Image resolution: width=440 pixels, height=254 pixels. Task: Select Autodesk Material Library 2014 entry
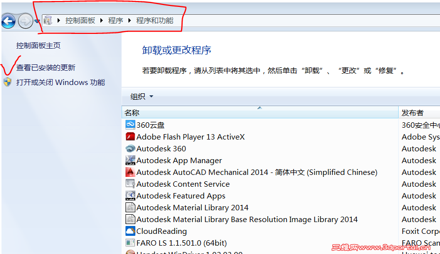coord(192,207)
